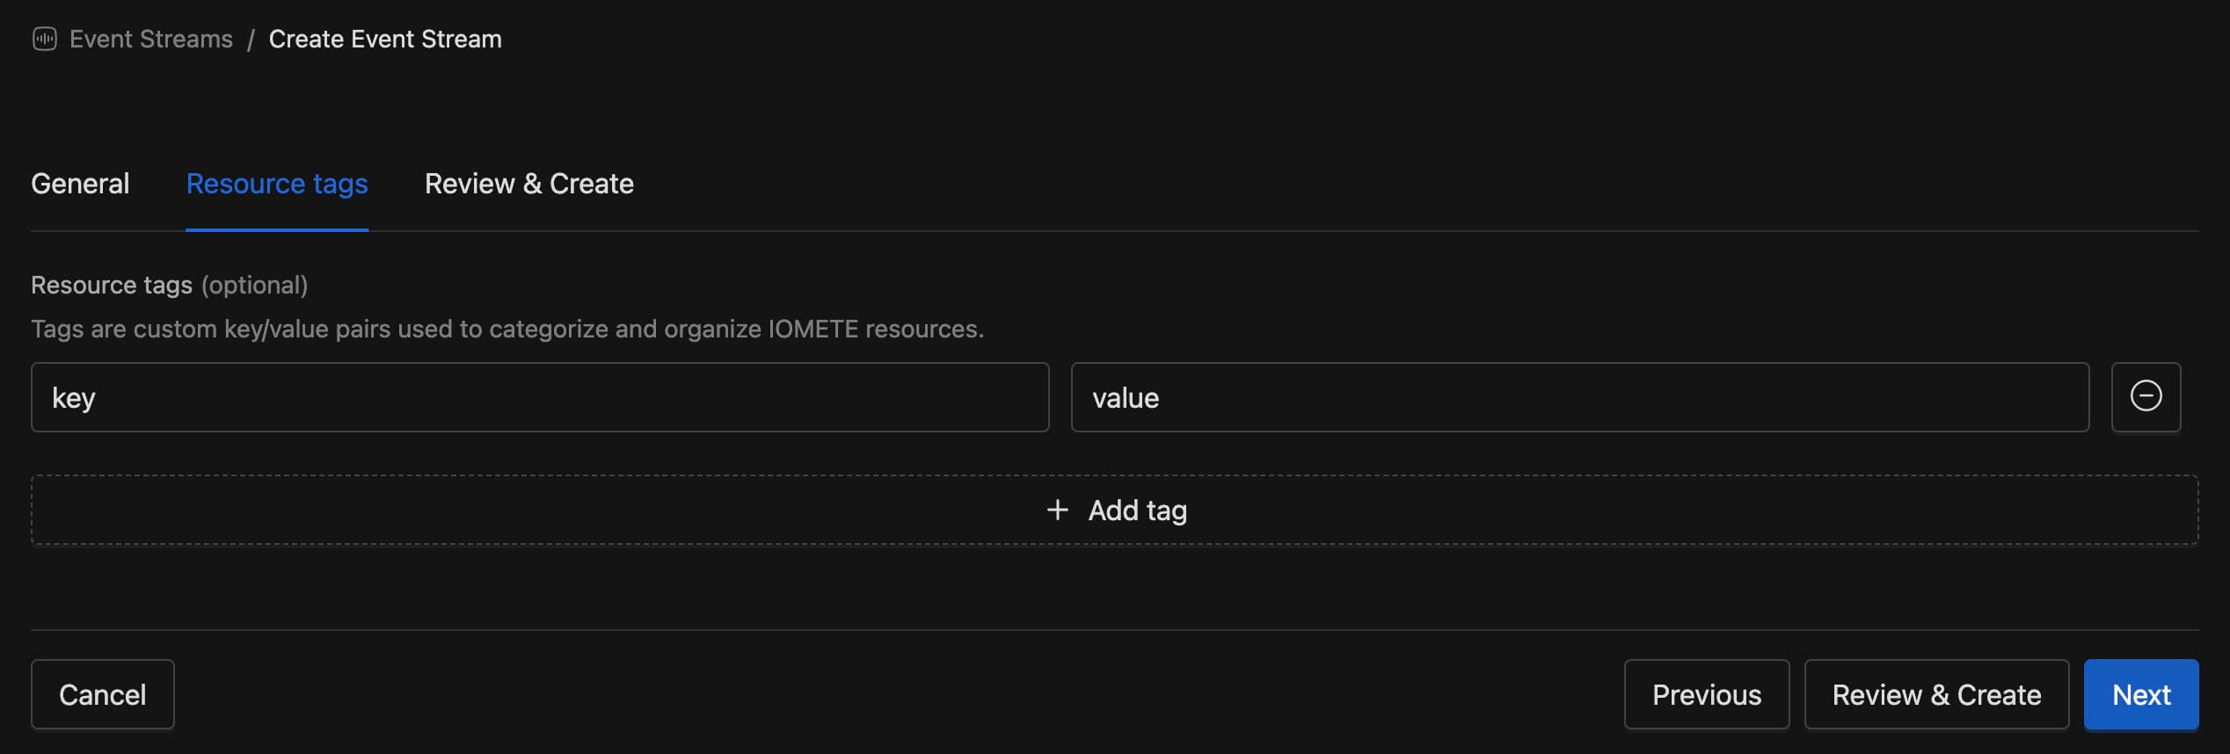Cancel the event stream creation
2230x754 pixels.
(x=102, y=694)
